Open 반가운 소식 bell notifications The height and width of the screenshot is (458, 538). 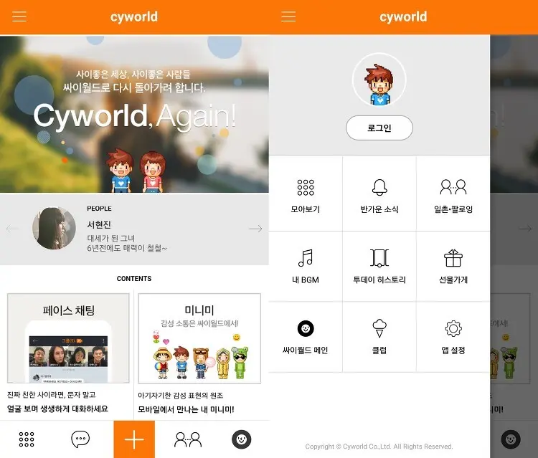click(x=379, y=194)
